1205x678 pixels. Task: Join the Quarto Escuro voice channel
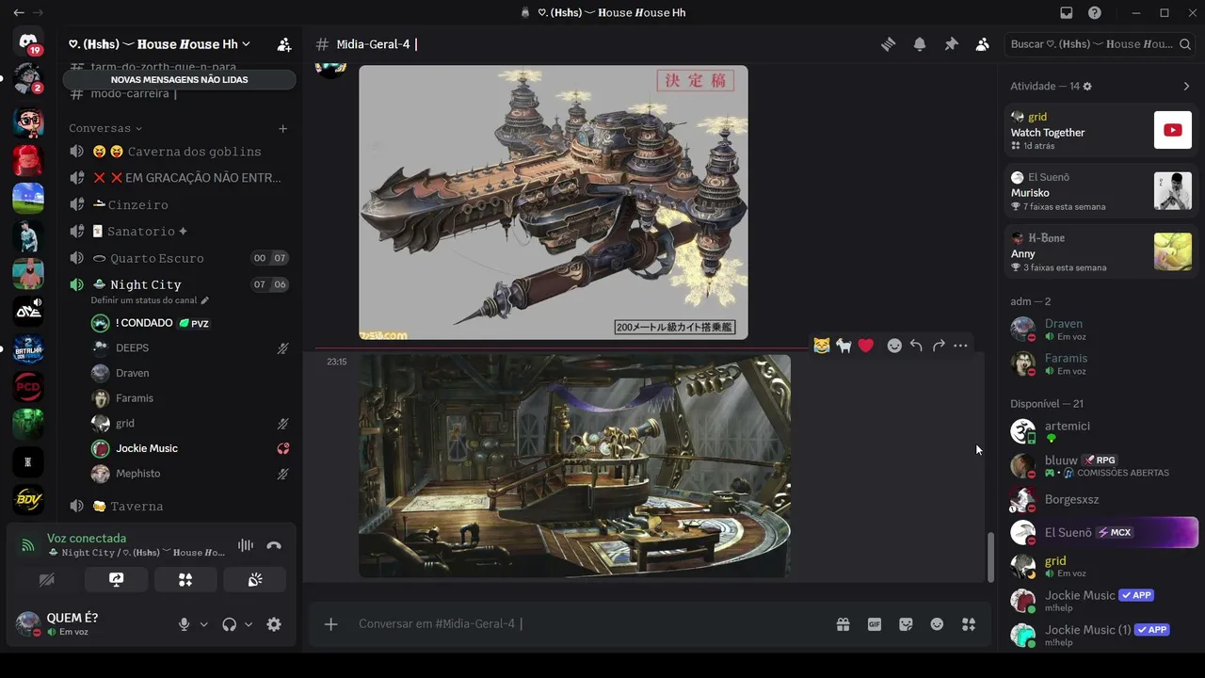[x=179, y=258]
